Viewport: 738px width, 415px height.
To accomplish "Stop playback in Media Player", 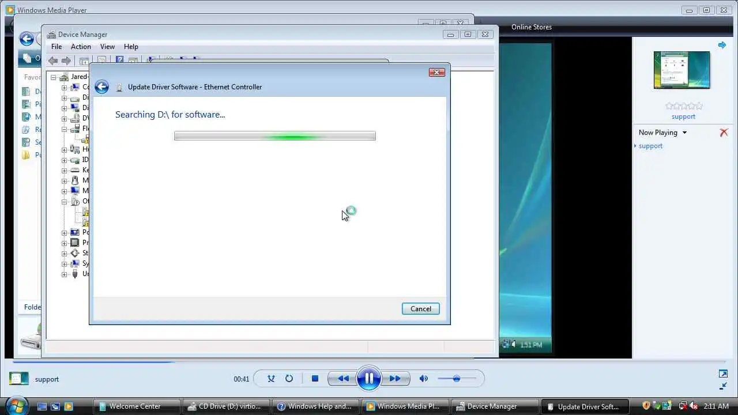I will [x=315, y=379].
